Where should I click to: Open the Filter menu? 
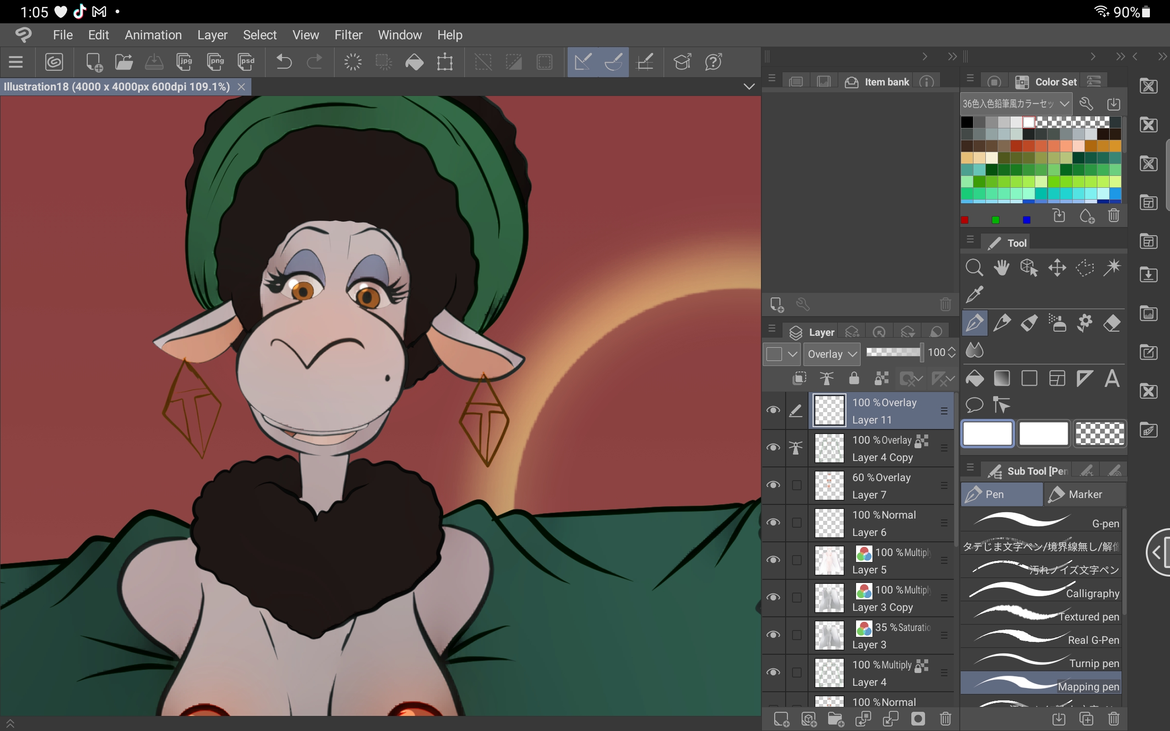(348, 35)
